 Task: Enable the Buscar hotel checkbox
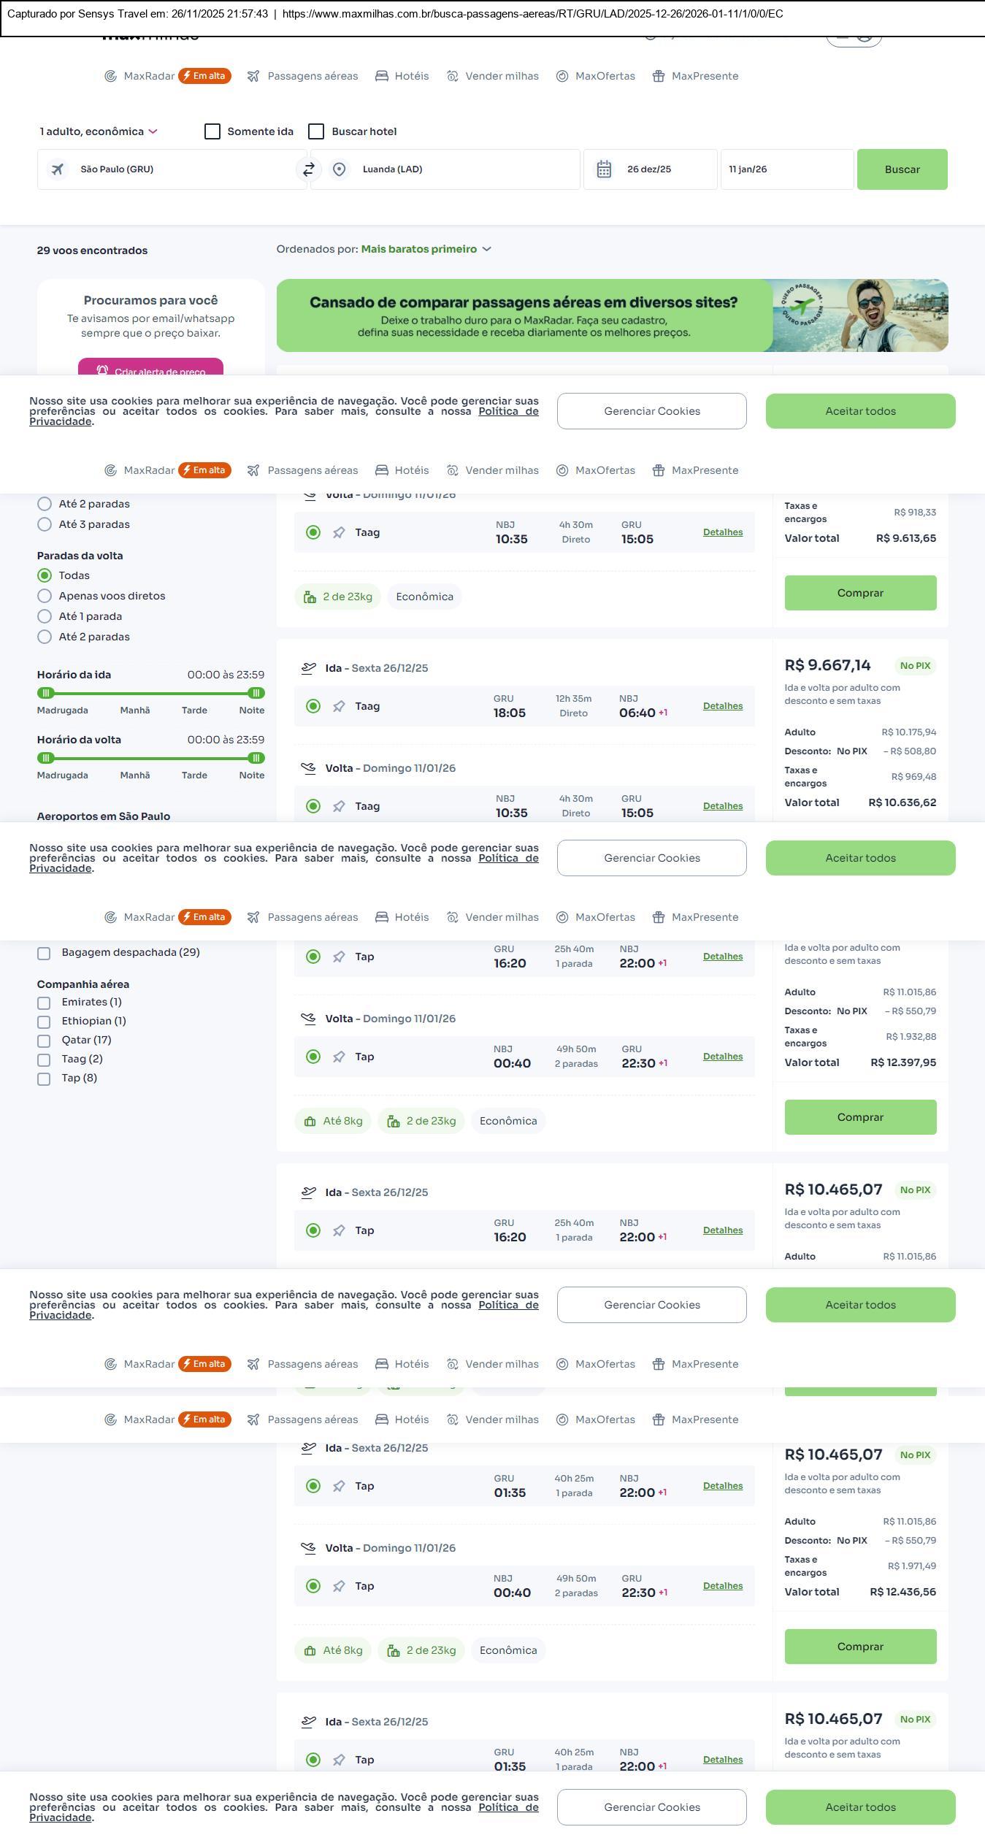coord(316,131)
